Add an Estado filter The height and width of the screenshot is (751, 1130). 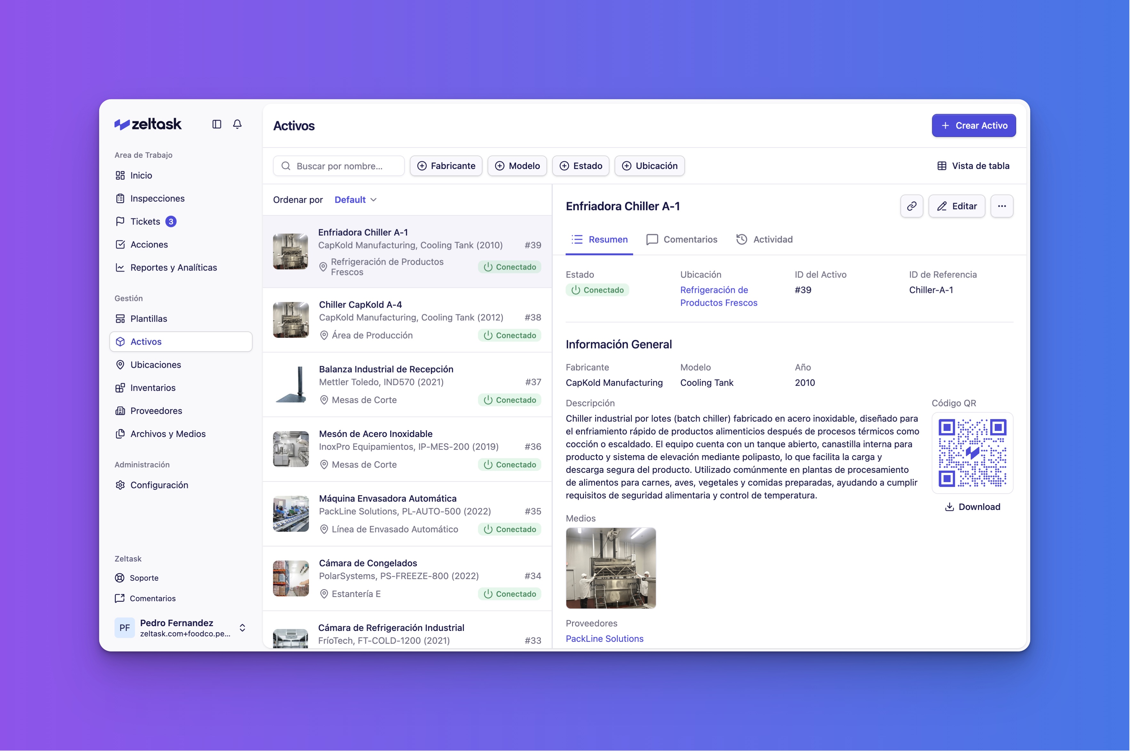(581, 166)
